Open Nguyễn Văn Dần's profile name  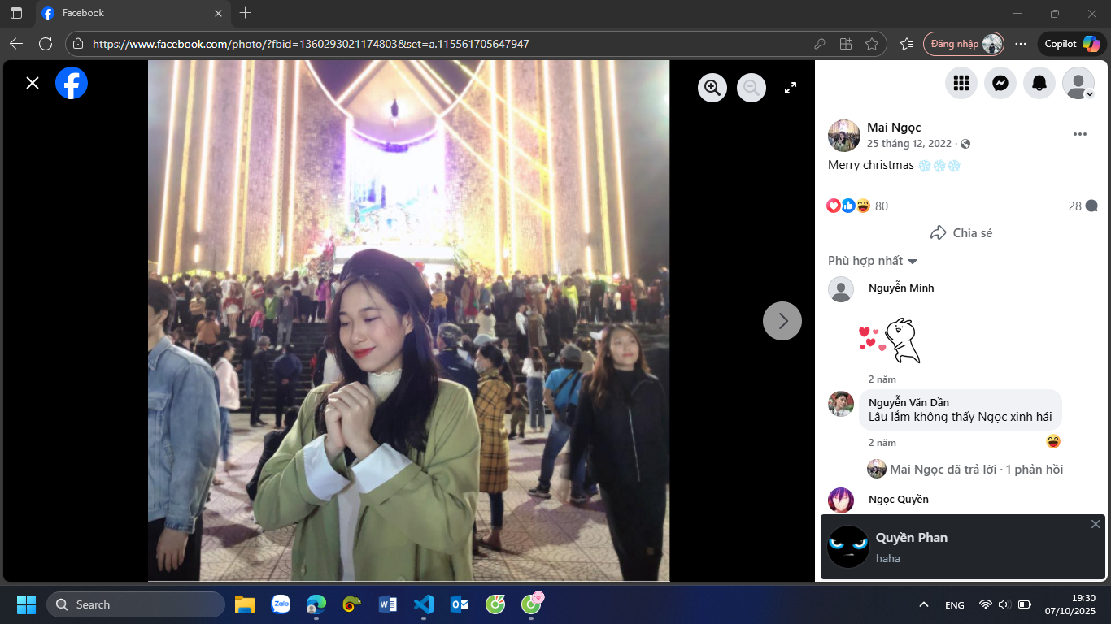pyautogui.click(x=908, y=403)
